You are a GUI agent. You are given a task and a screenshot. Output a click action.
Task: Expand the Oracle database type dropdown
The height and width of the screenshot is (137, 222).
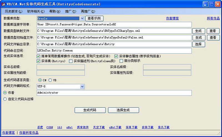coord(82,19)
